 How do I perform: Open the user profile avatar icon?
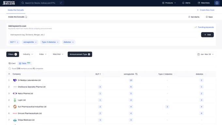217,3
